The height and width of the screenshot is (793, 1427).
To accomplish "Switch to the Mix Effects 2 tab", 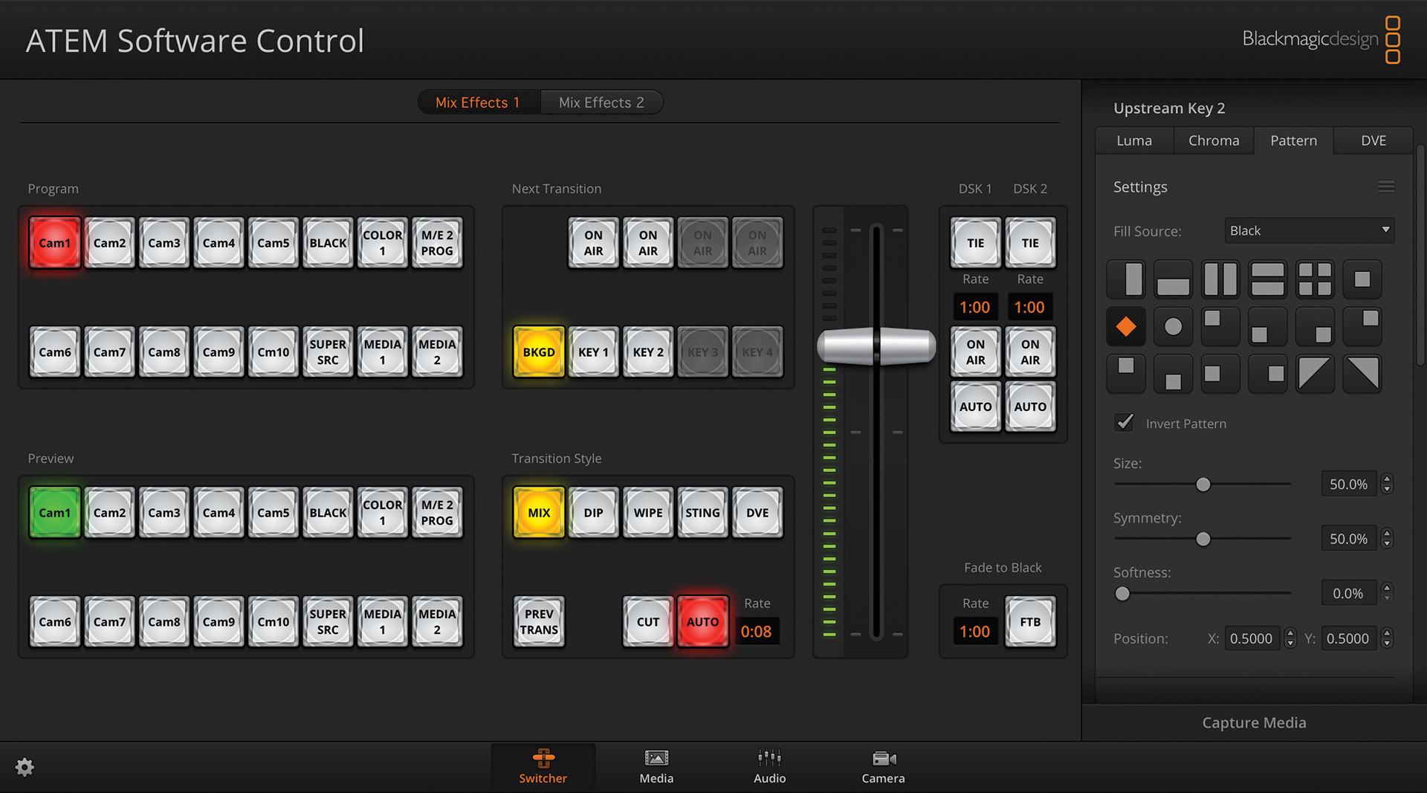I will point(601,103).
